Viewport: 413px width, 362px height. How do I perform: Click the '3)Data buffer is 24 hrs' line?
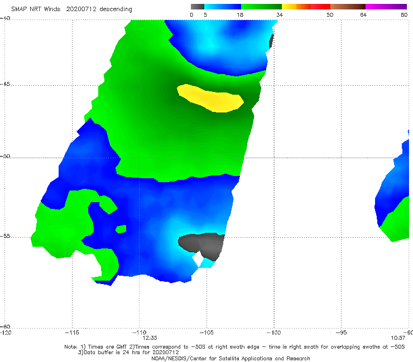pos(128,353)
